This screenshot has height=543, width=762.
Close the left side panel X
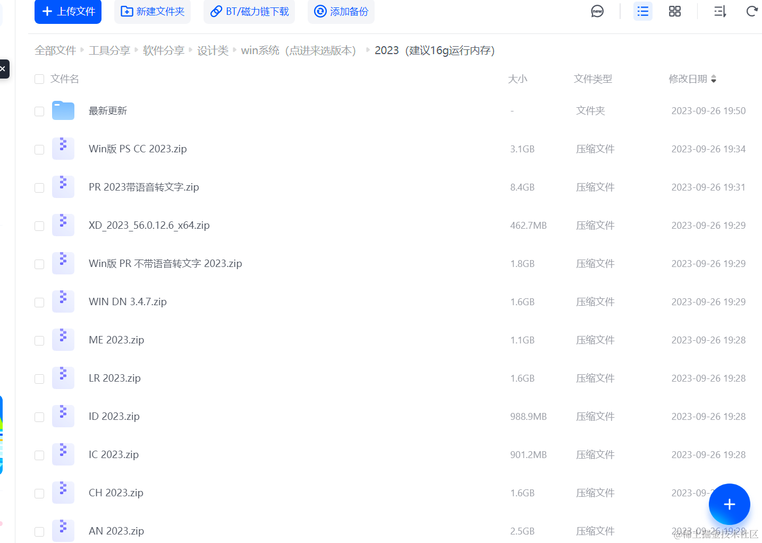coord(3,69)
